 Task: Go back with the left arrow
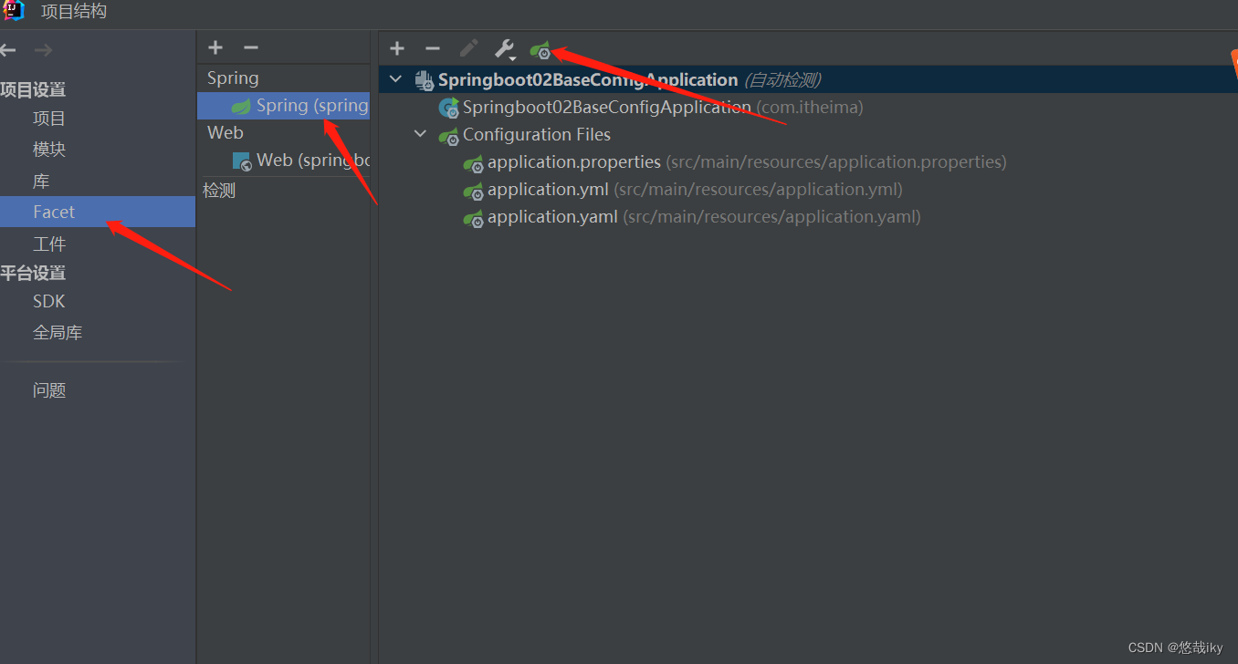coord(8,50)
